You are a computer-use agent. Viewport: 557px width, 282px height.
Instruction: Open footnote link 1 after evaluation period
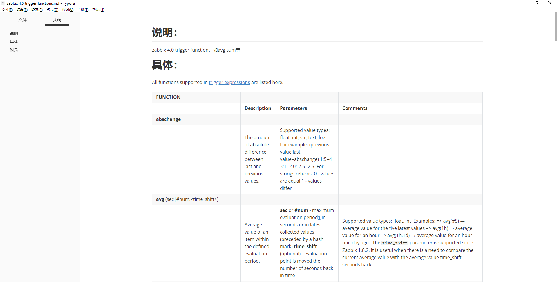tap(319, 217)
